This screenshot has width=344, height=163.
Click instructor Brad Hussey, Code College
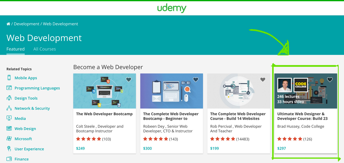click(301, 126)
